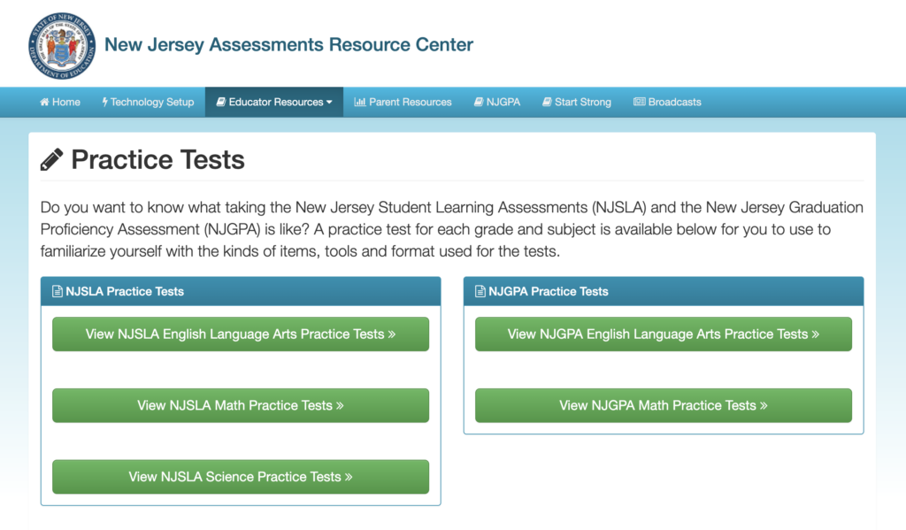Click the house icon beside Home
906x530 pixels.
click(x=44, y=103)
